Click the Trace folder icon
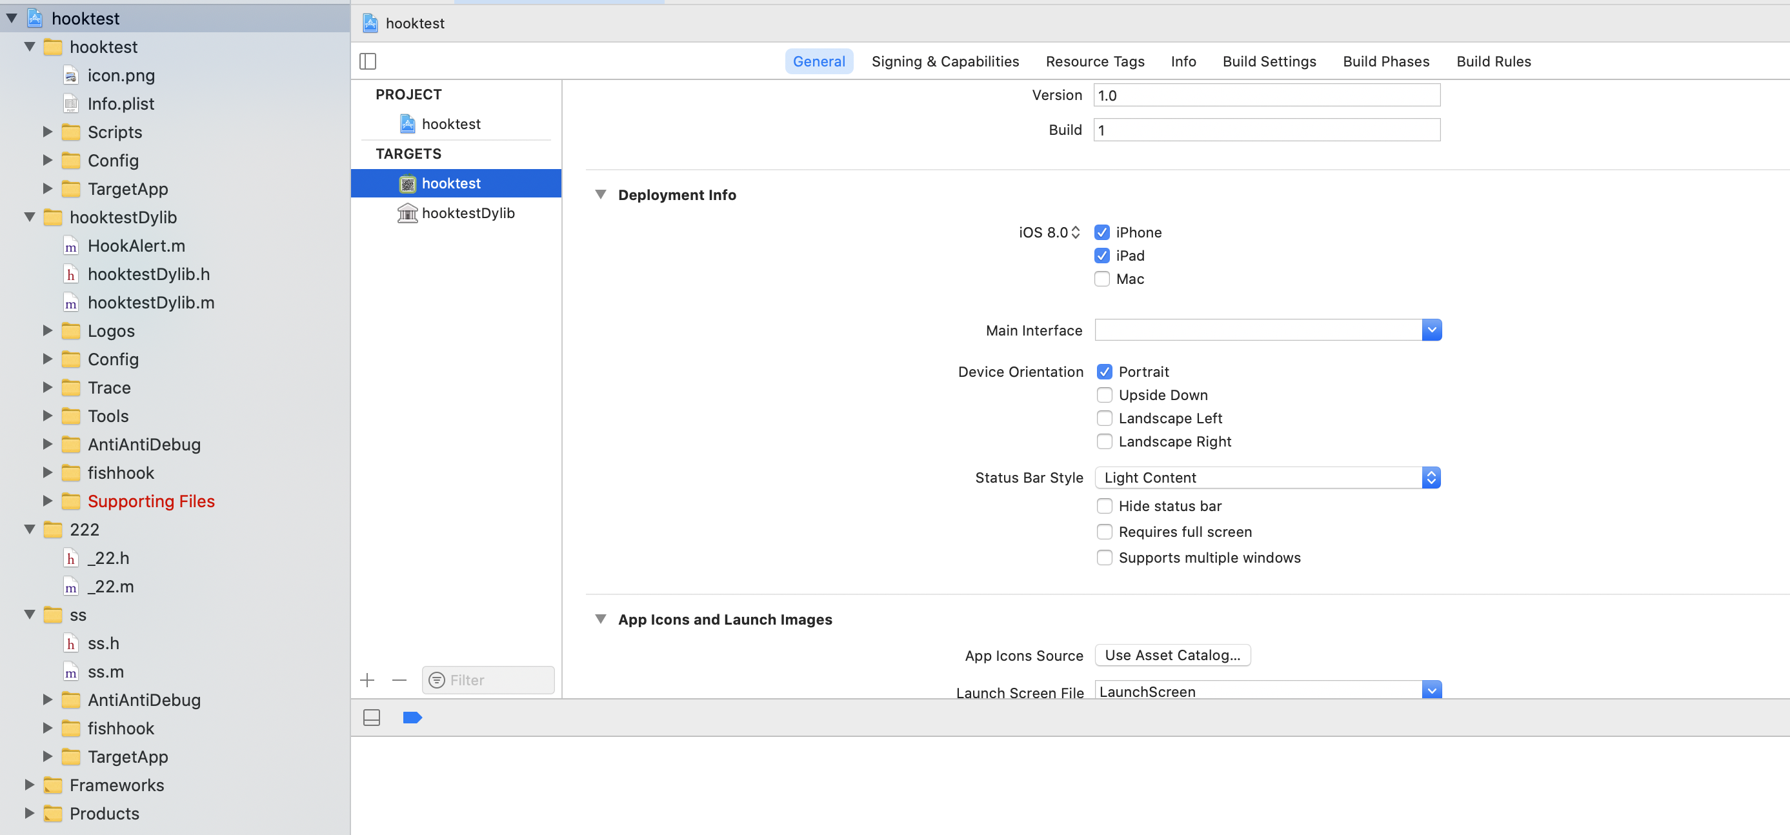 71,388
